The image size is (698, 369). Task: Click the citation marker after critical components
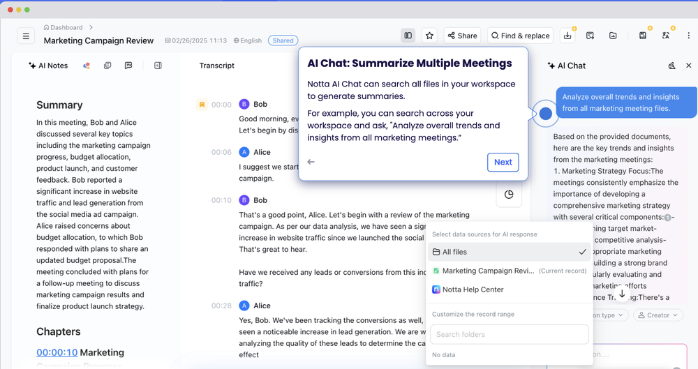pyautogui.click(x=667, y=218)
